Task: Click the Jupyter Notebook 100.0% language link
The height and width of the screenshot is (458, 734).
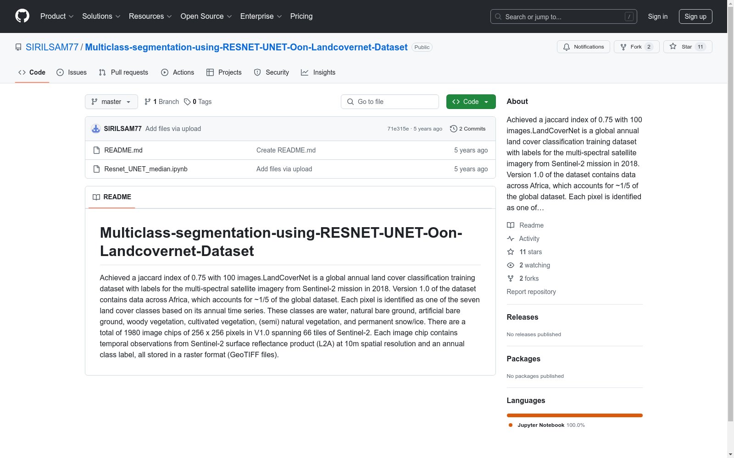Action: click(547, 425)
